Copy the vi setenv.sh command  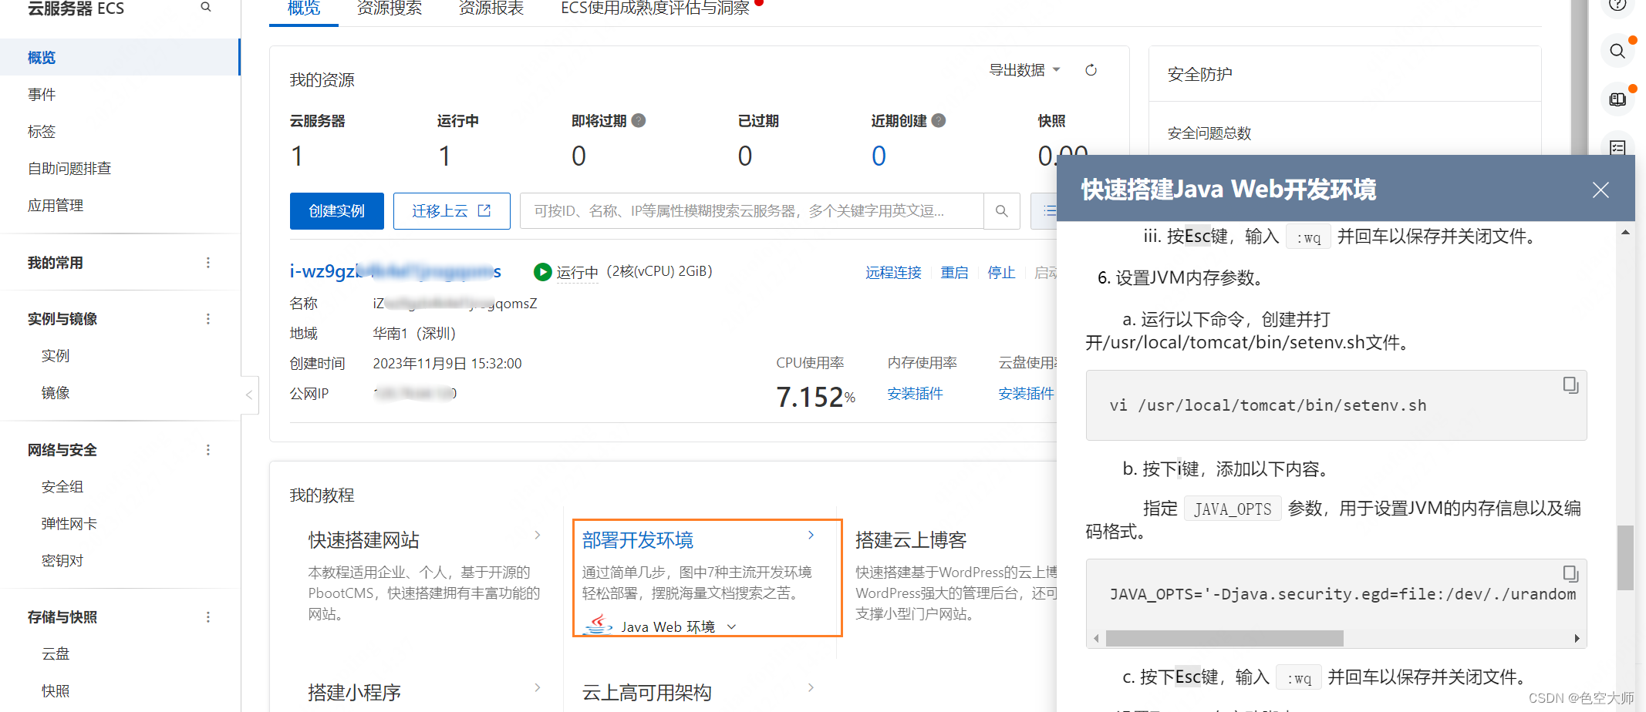pyautogui.click(x=1570, y=385)
